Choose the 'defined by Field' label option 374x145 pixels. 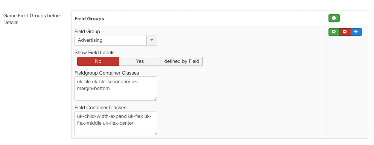(182, 61)
